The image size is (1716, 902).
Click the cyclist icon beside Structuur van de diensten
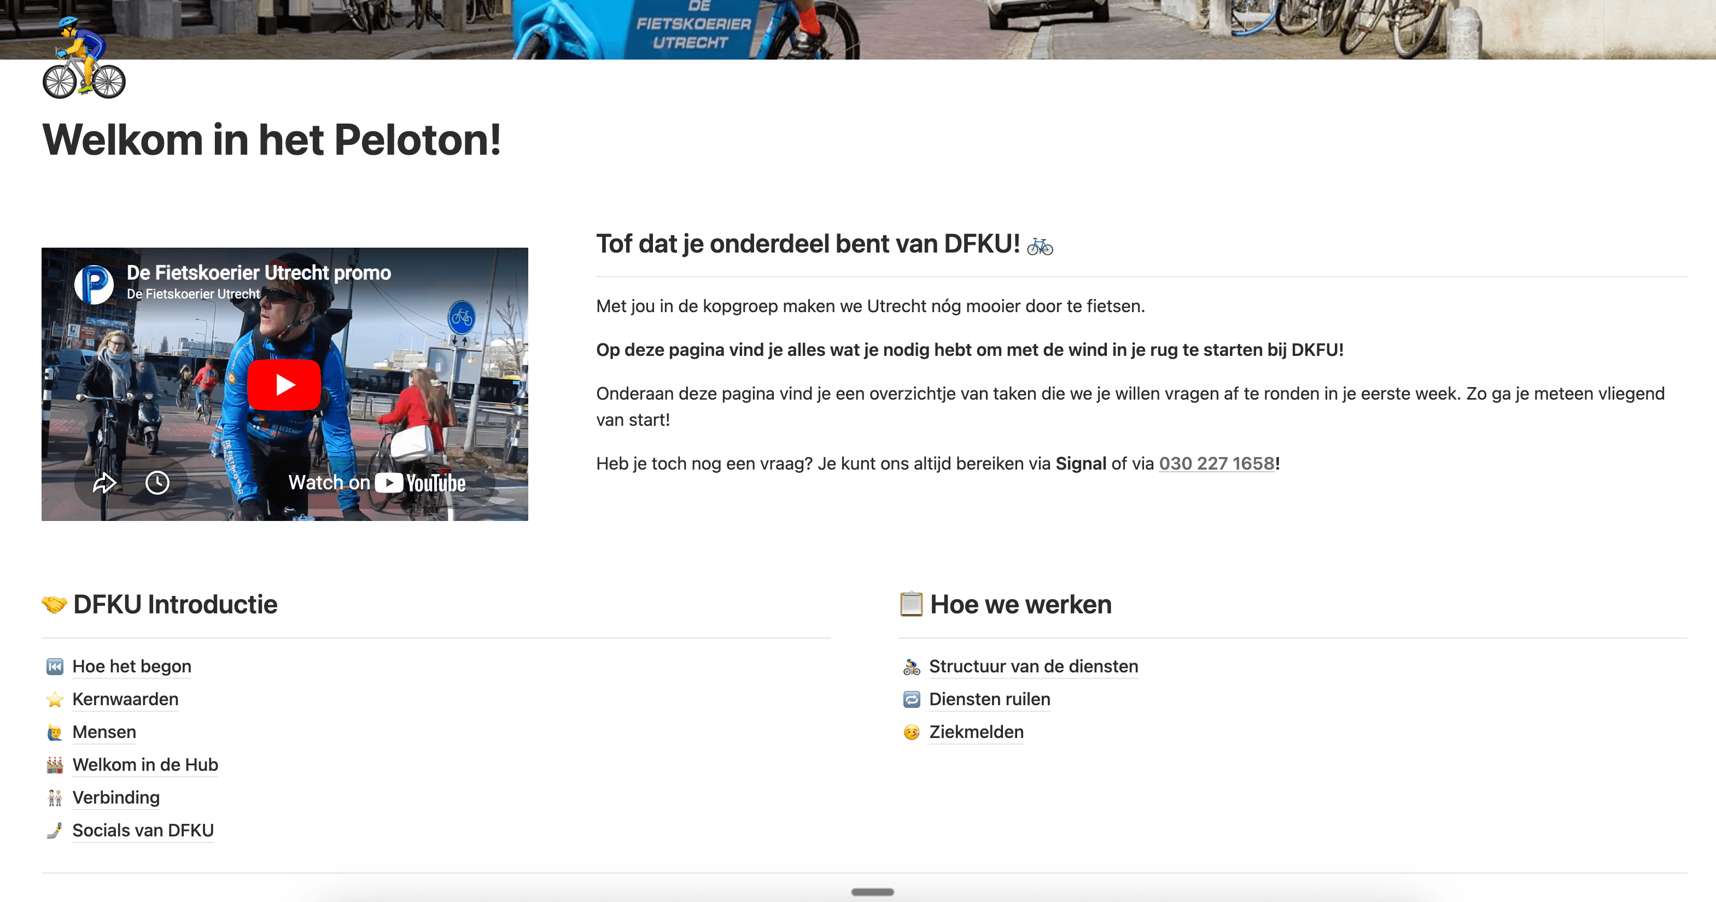911,667
